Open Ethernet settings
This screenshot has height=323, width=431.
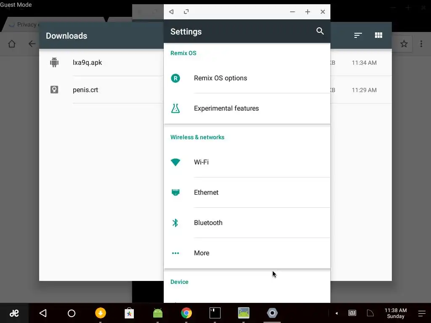pos(247,192)
